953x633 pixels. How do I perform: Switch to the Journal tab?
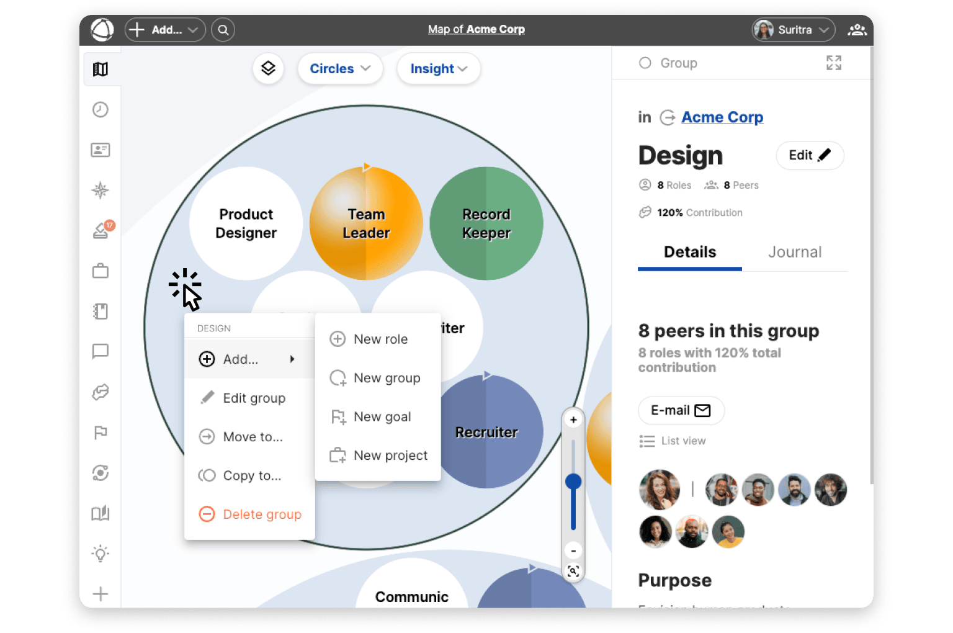[x=794, y=252]
